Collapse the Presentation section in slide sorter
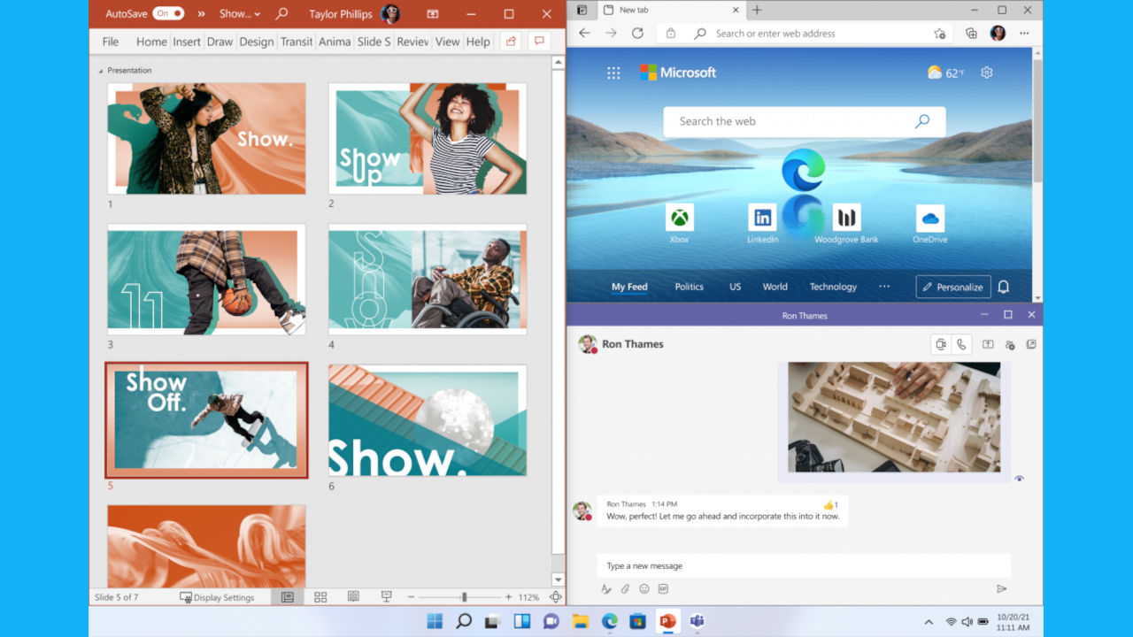Screen dimensions: 1133x637 pyautogui.click(x=101, y=71)
